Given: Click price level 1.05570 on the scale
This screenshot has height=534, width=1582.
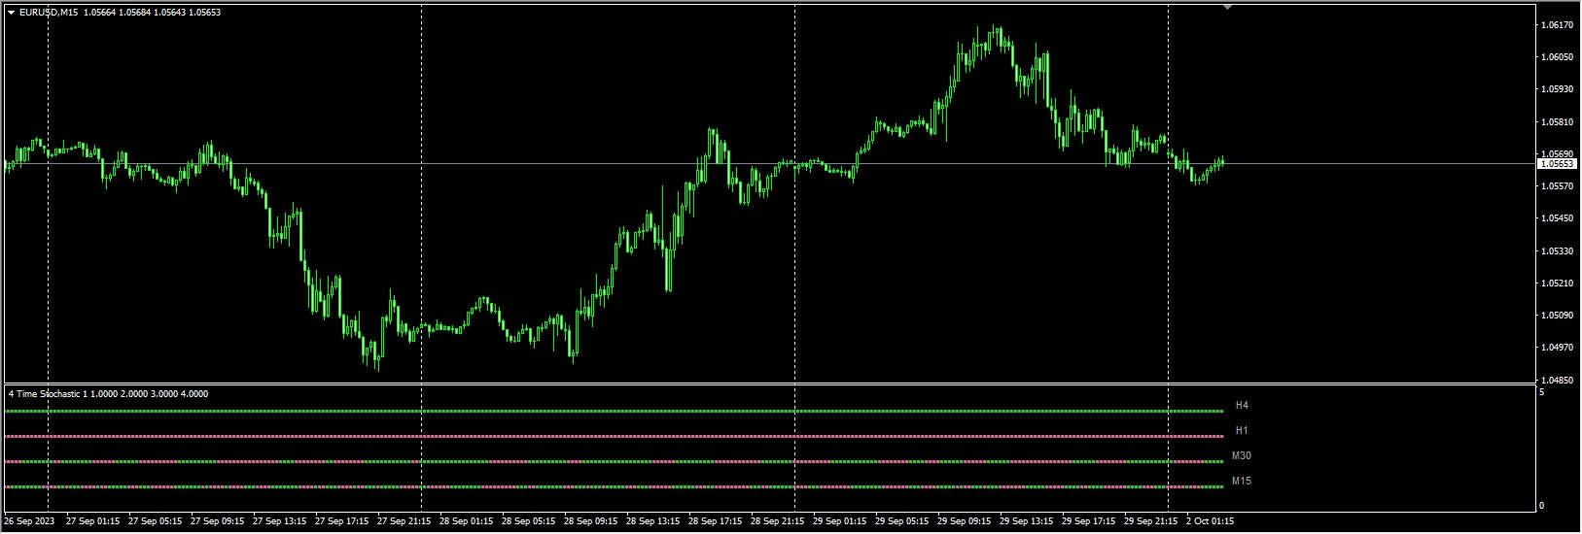Looking at the screenshot, I should click(x=1558, y=186).
